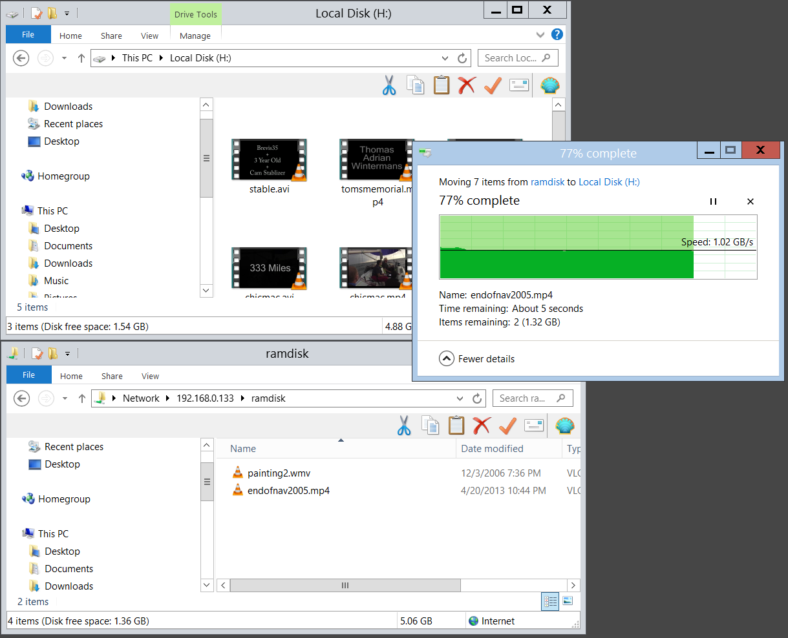Screen dimensions: 788x638
Task: Expand the ribbon using the chevron near Help
Action: click(540, 35)
